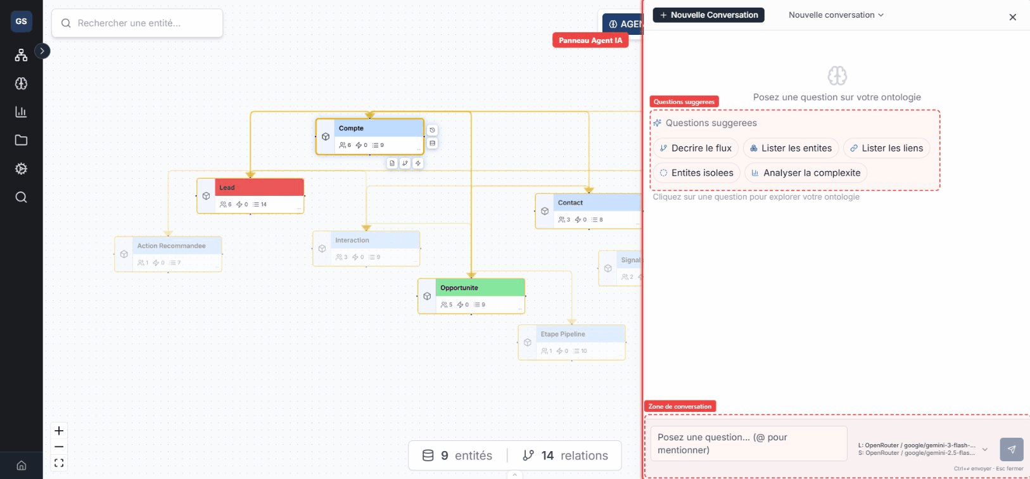Click the 'Rechercher une entité' search field
The image size is (1030, 479).
[137, 23]
